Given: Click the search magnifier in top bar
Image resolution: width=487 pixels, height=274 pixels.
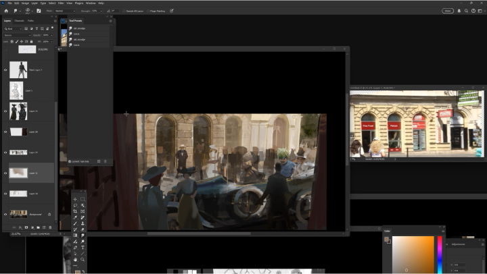Looking at the screenshot, I should [x=466, y=11].
